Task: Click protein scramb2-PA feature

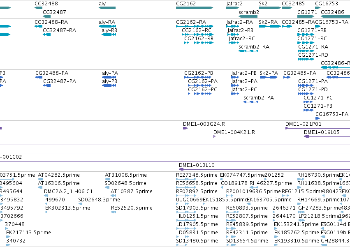Action: point(251,102)
